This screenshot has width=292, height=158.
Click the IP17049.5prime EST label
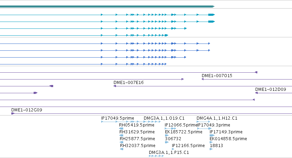[x=117, y=118]
